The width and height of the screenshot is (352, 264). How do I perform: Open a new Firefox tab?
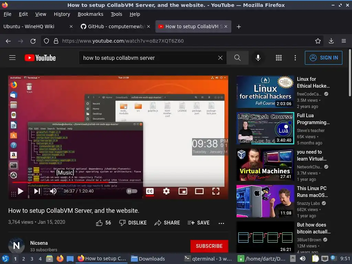[239, 27]
